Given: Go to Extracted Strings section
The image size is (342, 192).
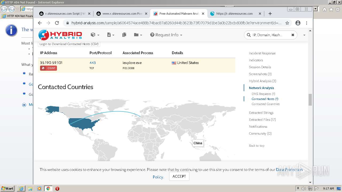Looking at the screenshot, I should [261, 113].
